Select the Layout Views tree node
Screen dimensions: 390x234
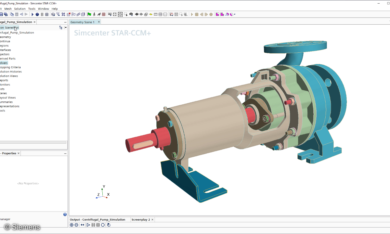(x=8, y=97)
